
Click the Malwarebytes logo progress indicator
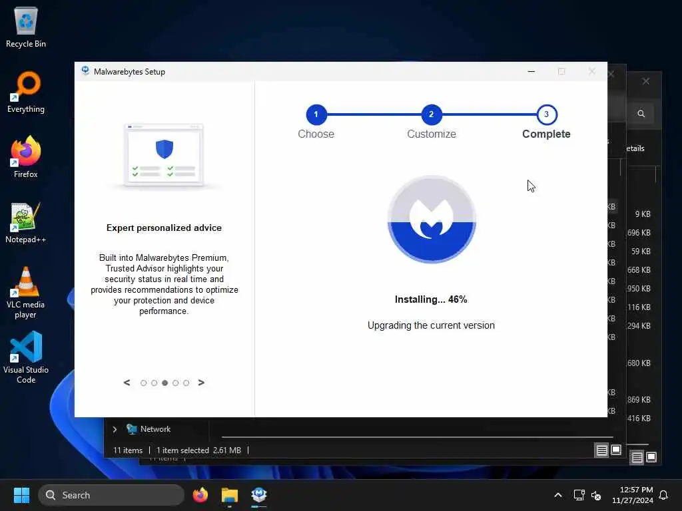pos(432,220)
